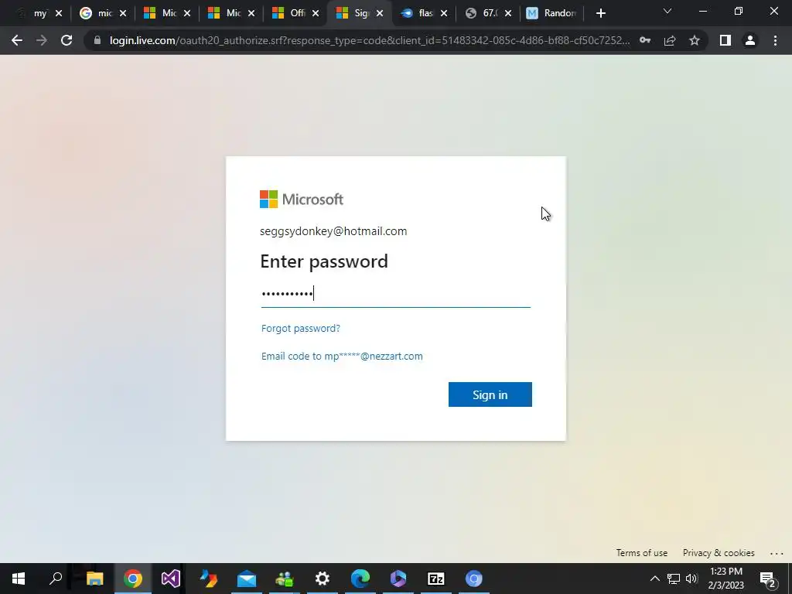
Task: Choose Email code to mp*****@nezzart.com
Action: click(342, 356)
